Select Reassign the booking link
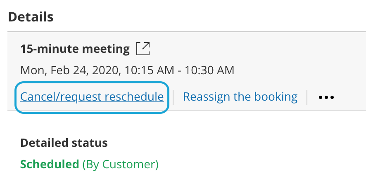The width and height of the screenshot is (366, 179). [x=240, y=97]
